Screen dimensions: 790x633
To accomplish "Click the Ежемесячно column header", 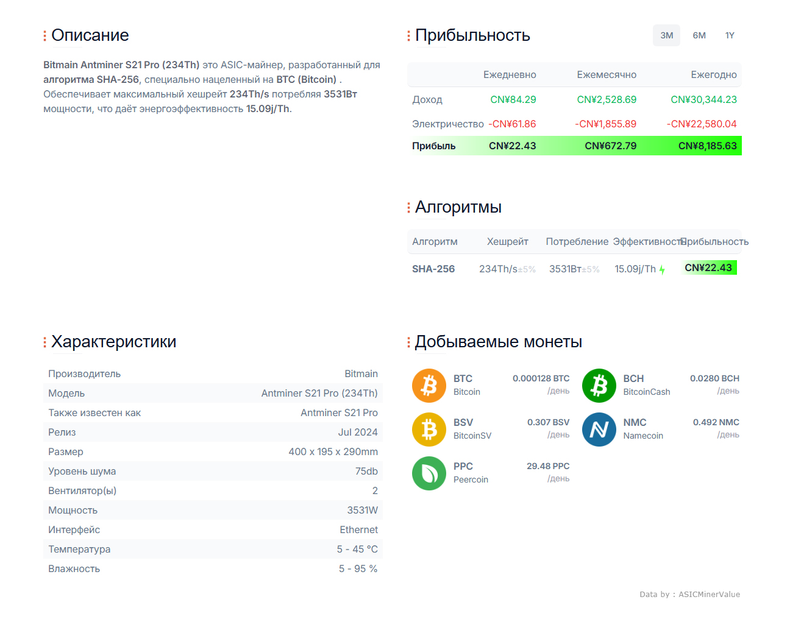I will [x=607, y=74].
